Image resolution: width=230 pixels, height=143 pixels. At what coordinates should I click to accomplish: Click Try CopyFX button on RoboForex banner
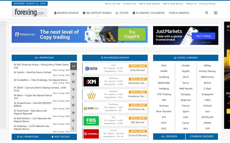click(132, 34)
